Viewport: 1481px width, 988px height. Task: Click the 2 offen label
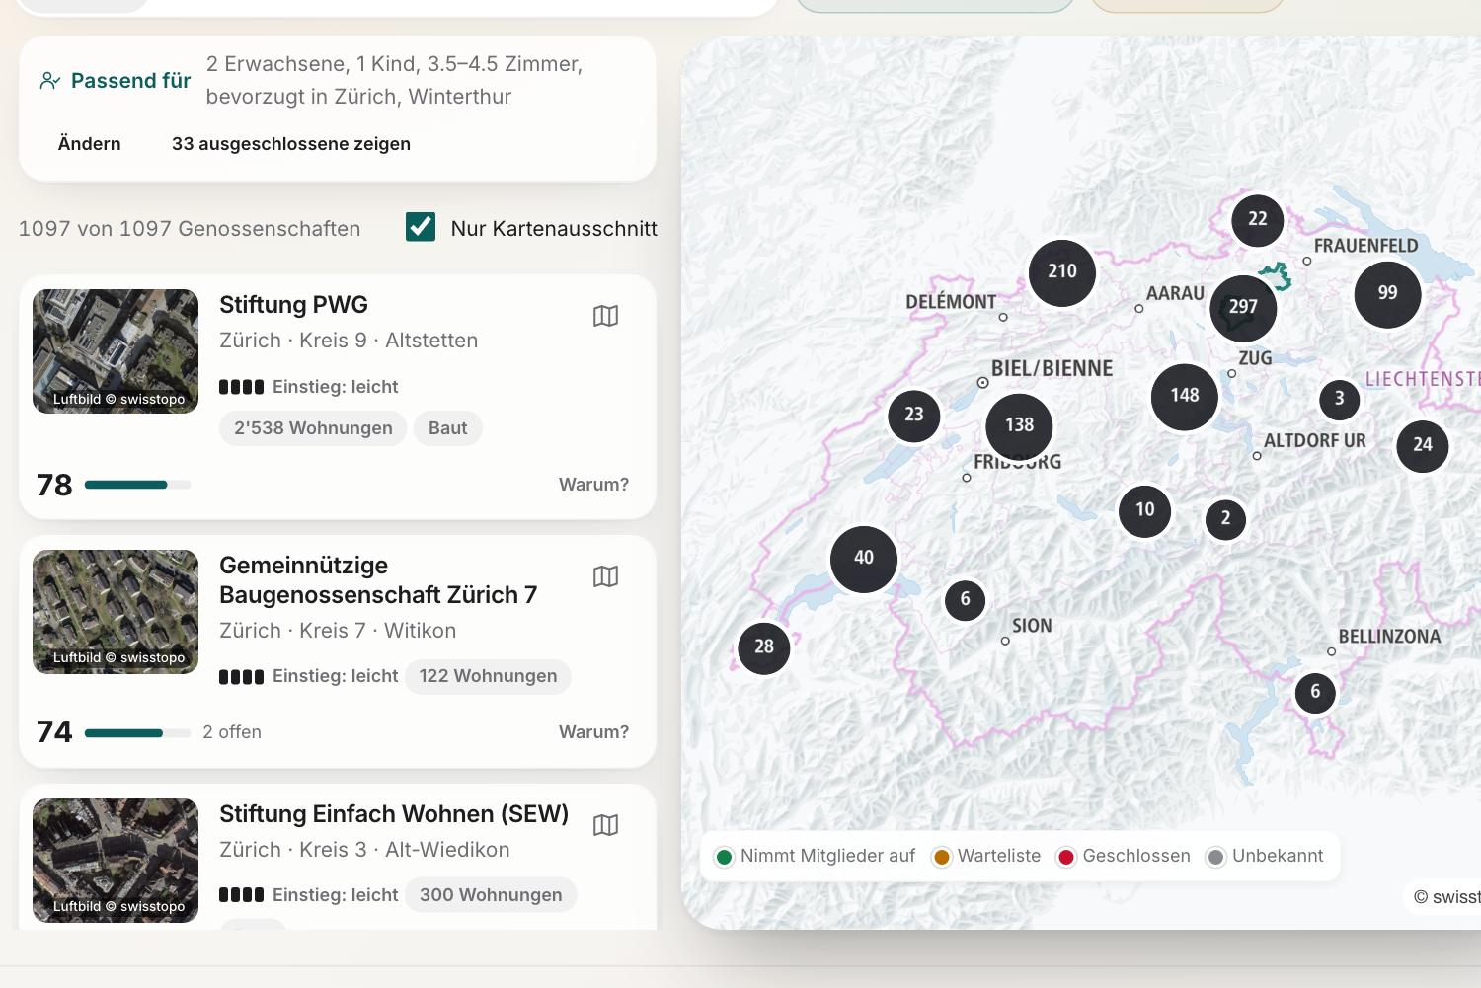pos(232,732)
